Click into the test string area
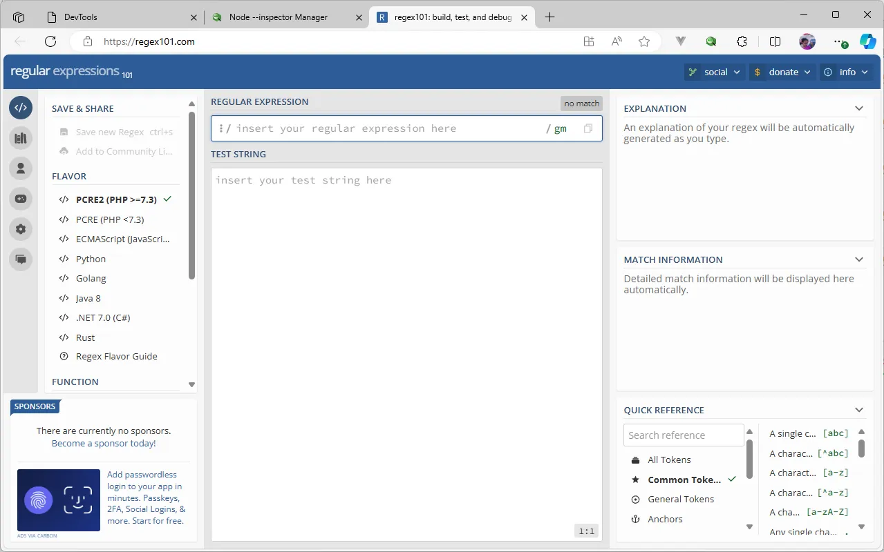884x552 pixels. pos(406,355)
